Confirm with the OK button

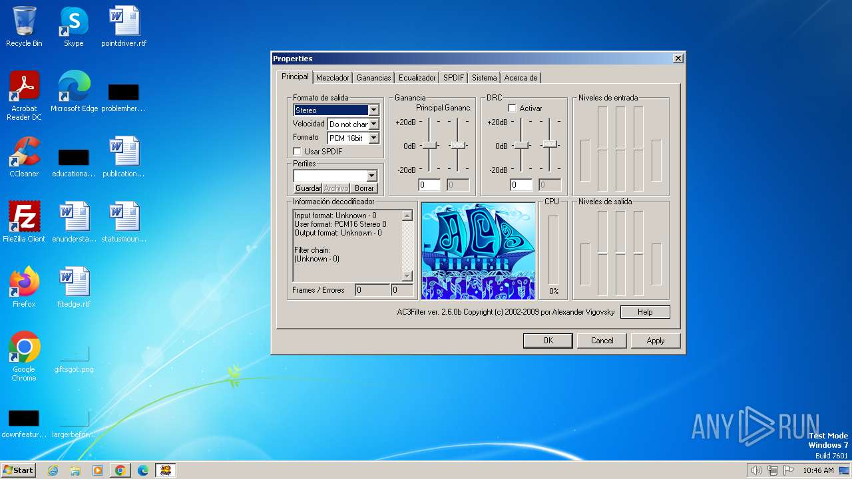pyautogui.click(x=548, y=341)
